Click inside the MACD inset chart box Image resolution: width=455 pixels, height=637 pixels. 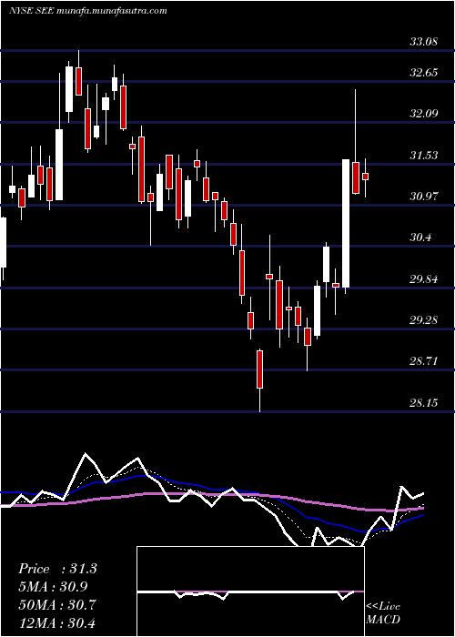tap(250, 591)
